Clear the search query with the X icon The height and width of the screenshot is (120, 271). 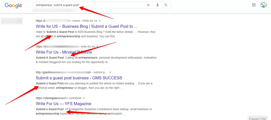[148, 5]
